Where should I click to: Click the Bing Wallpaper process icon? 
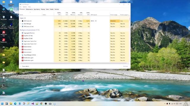pos(23,55)
